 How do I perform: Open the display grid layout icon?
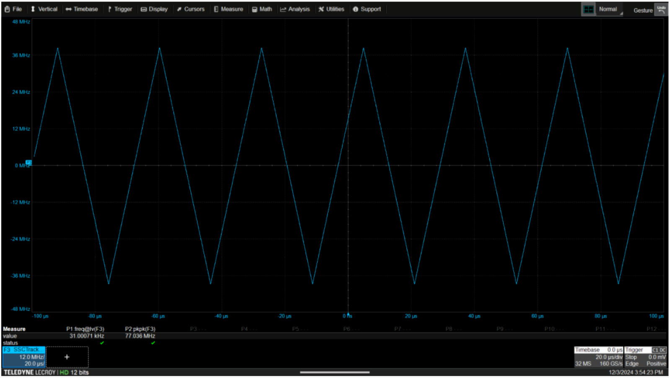tap(588, 10)
